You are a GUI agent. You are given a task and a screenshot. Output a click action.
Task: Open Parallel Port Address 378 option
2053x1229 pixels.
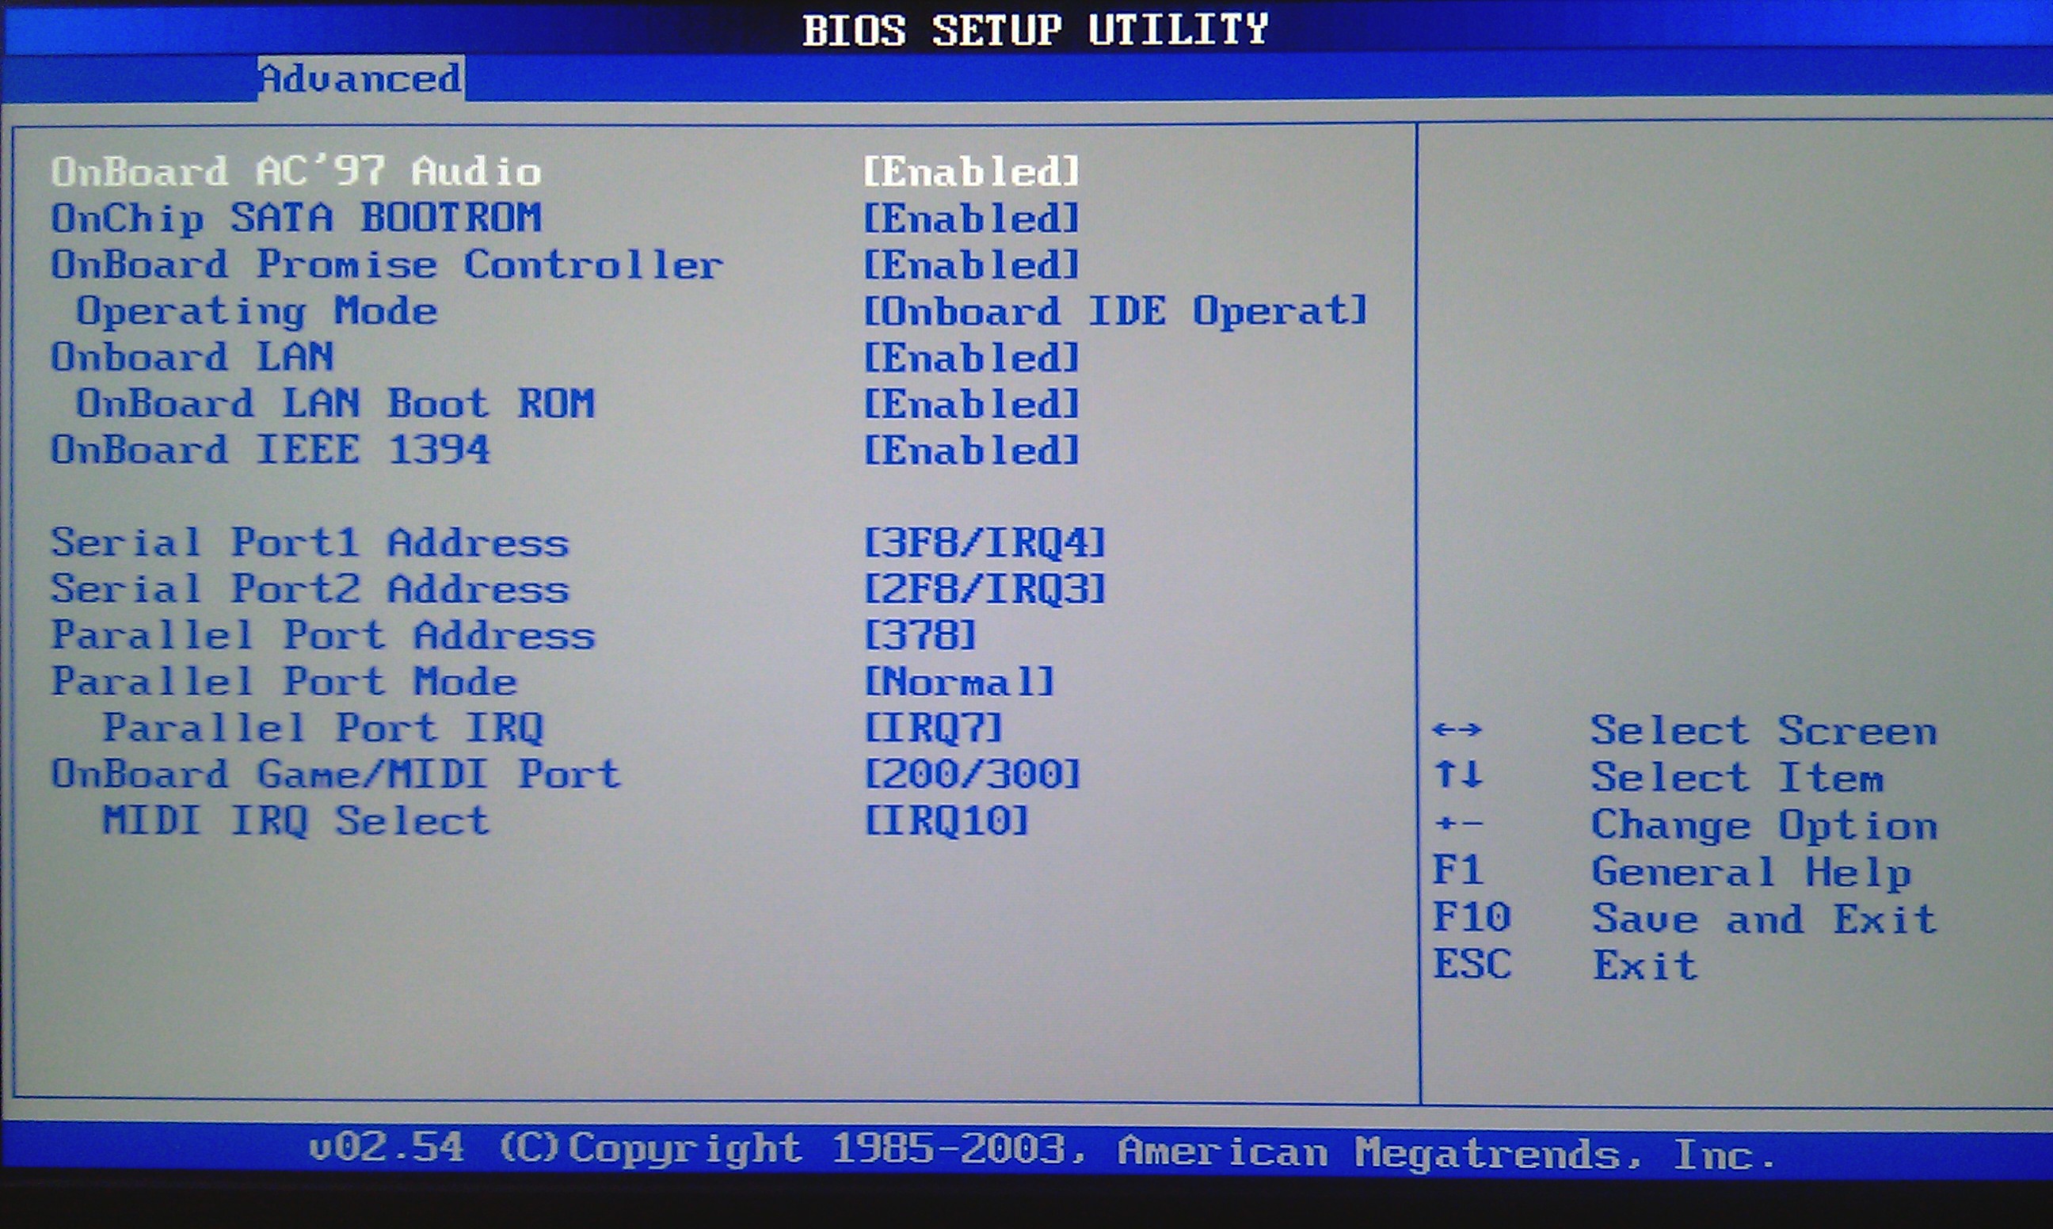click(x=920, y=636)
